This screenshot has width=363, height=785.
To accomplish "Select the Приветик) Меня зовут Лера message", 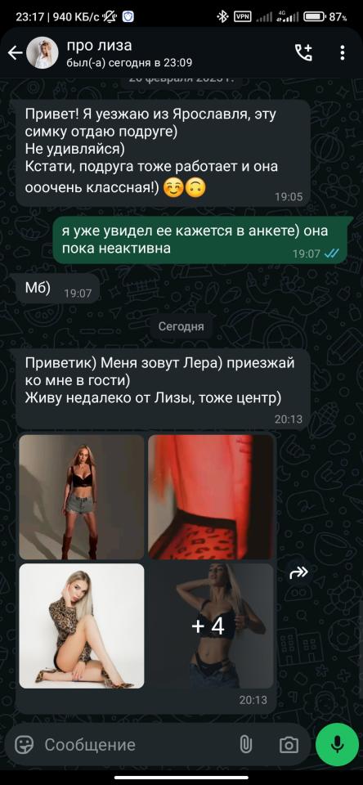I will point(164,389).
